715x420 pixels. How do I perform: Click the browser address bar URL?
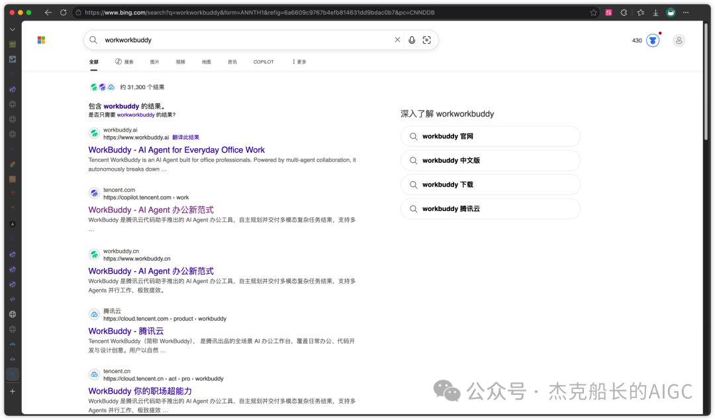coord(260,13)
